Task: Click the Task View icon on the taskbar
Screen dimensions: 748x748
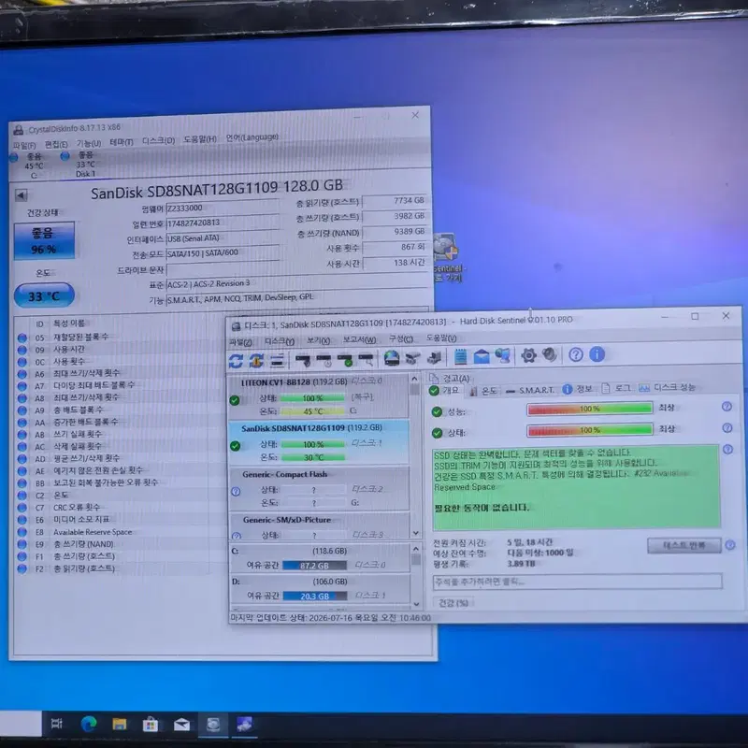Action: [x=57, y=724]
